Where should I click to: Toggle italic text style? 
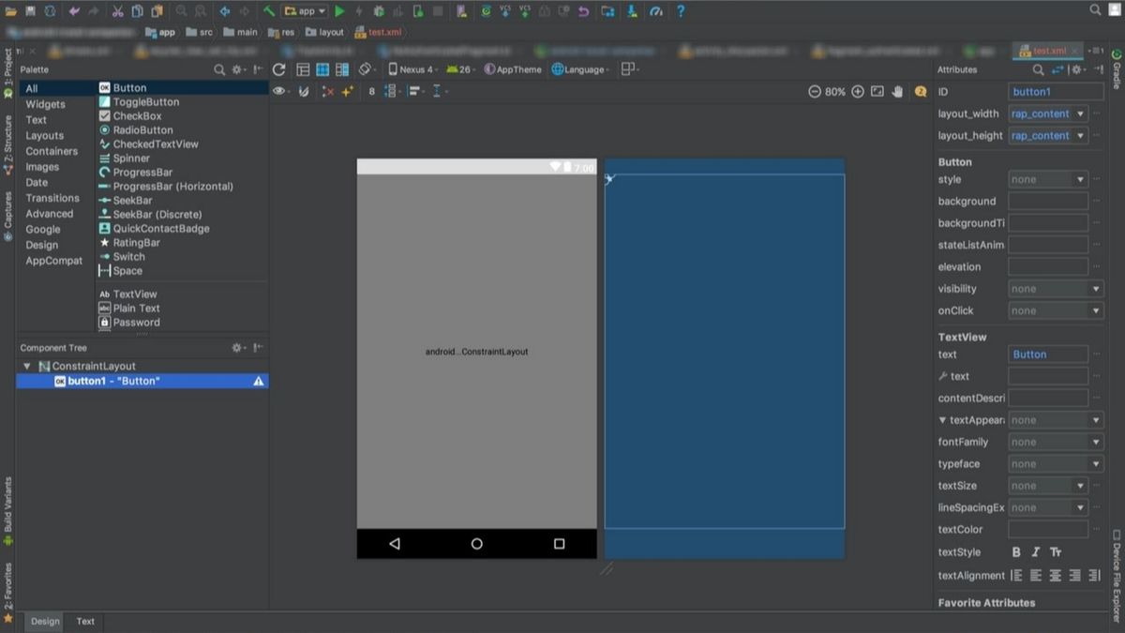1036,552
